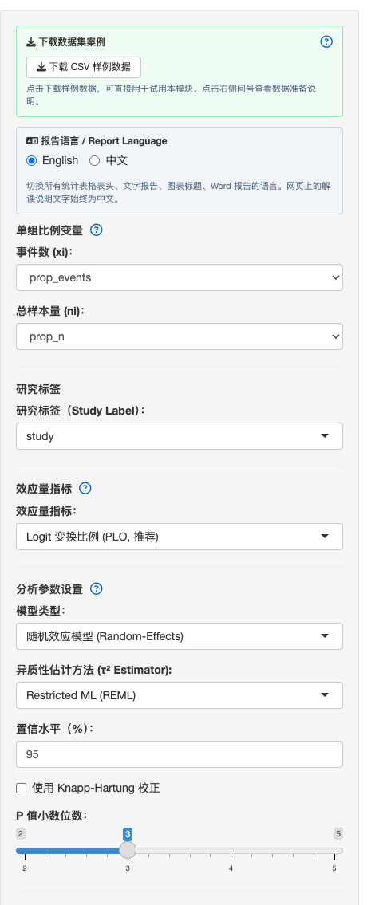
Task: Click slider tick labeled 4
Action: 231,868
